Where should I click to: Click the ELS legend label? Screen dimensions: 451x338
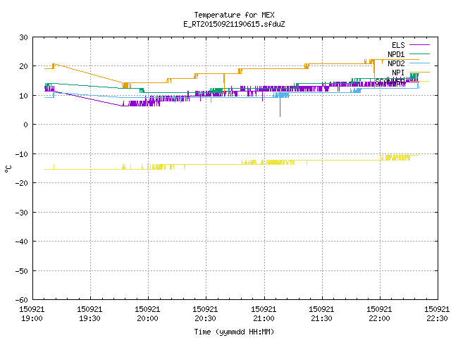point(398,45)
